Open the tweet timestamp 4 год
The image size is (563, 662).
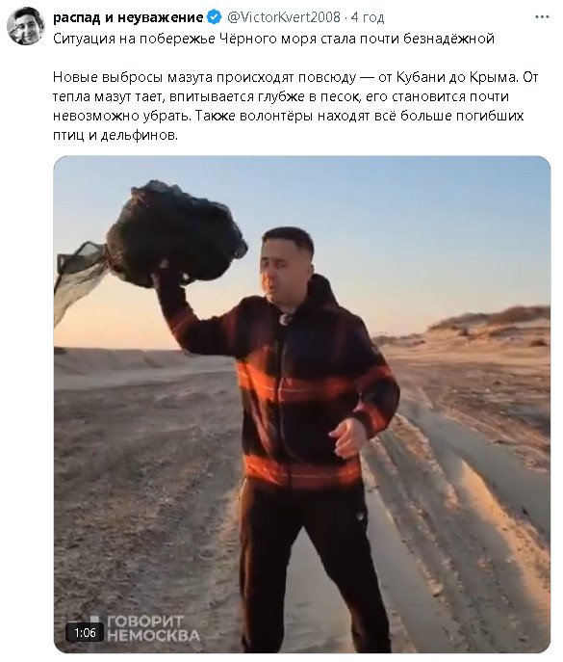[368, 17]
